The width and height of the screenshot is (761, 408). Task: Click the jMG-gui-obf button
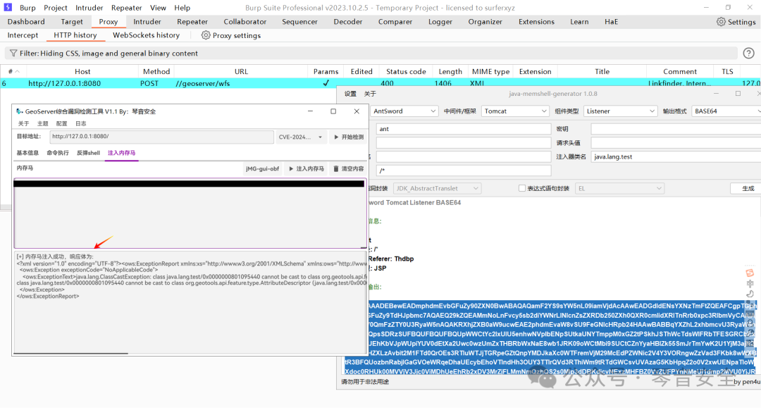(263, 169)
